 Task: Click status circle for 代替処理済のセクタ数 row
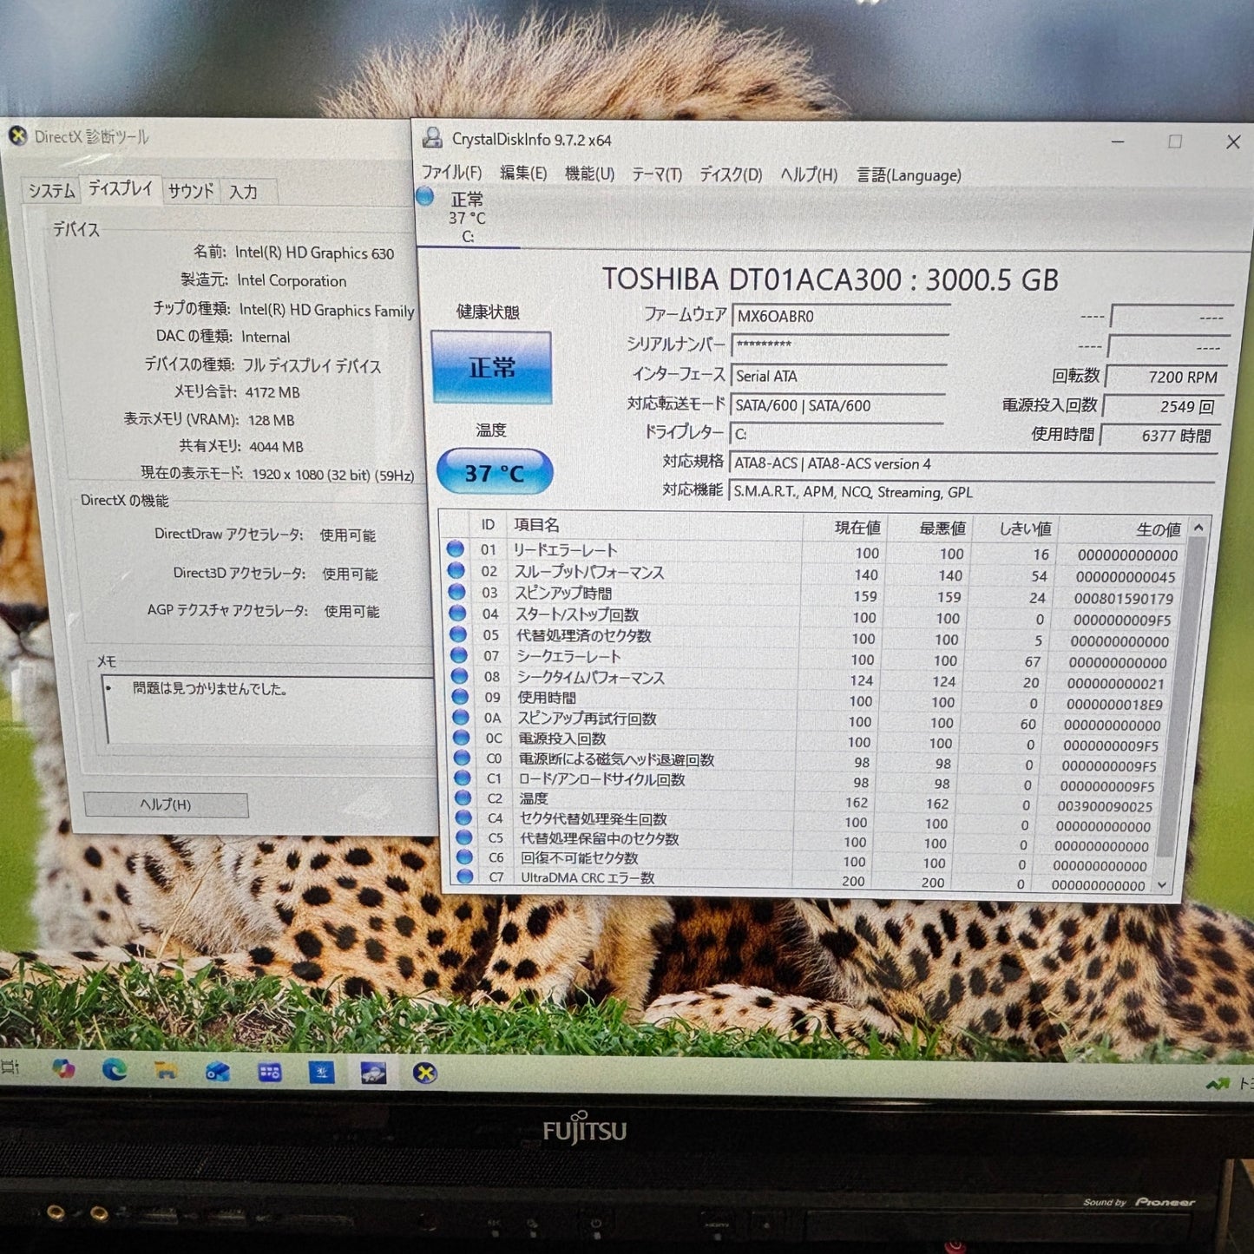(458, 634)
